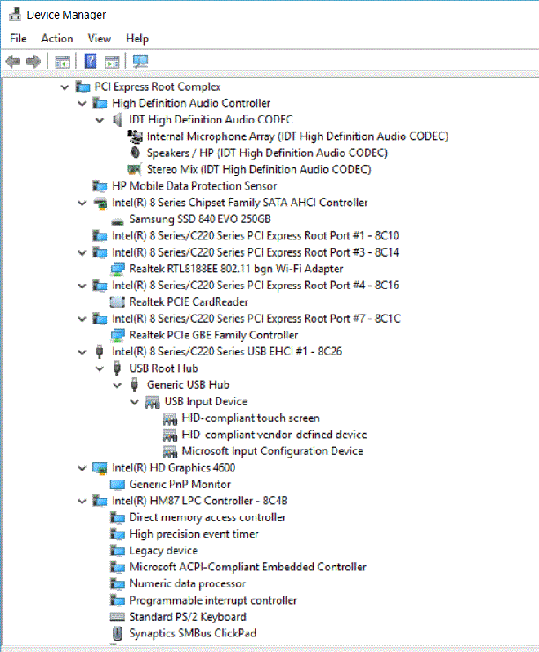Click the Back arrow toolbar icon
The width and height of the screenshot is (539, 652).
12,61
